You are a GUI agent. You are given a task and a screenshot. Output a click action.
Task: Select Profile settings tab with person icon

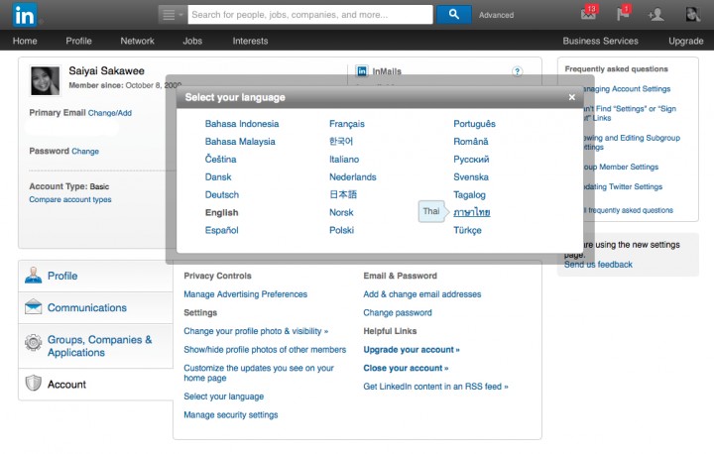coord(95,276)
